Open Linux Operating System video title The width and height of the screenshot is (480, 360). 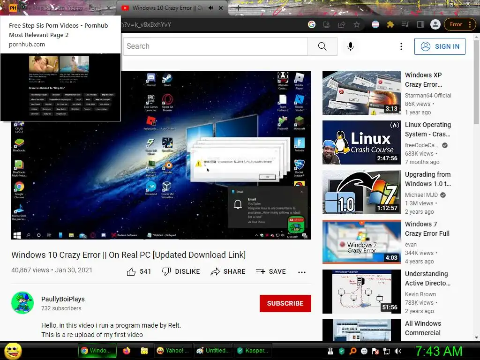428,129
